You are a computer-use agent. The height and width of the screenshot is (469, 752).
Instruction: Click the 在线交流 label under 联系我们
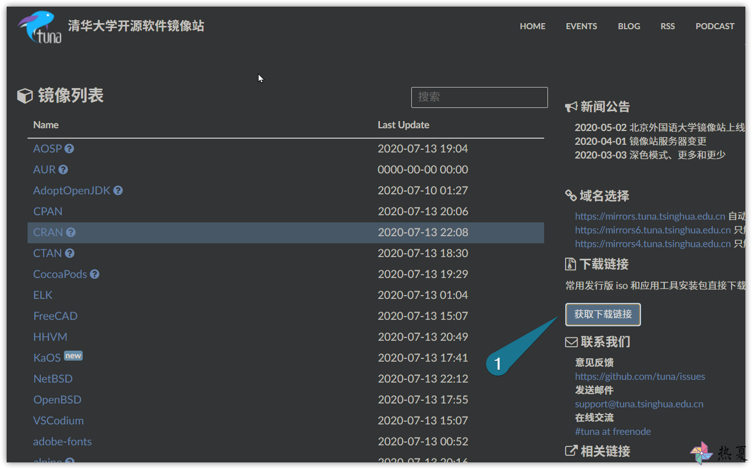click(594, 418)
